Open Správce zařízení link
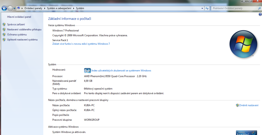 coord(16,24)
